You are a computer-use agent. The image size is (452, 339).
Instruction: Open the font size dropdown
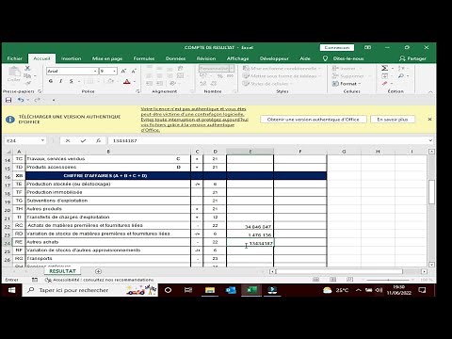pyautogui.click(x=115, y=72)
